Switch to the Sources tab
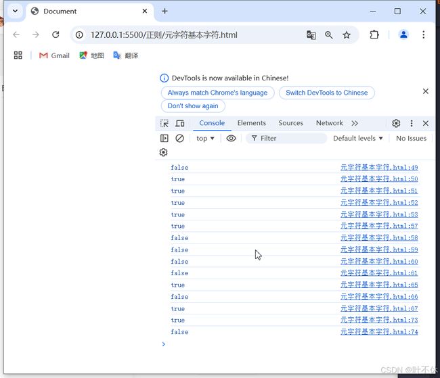This screenshot has height=378, width=440. click(x=290, y=123)
